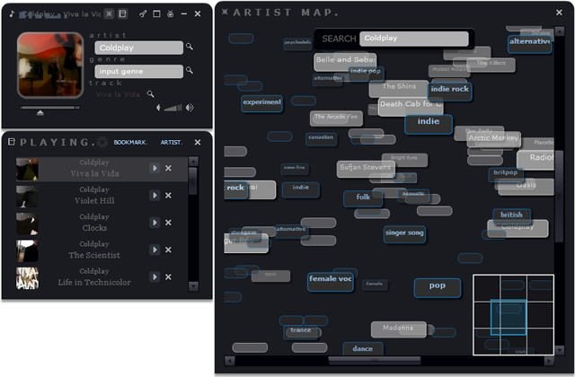Click the seek position triangle marker
The width and height of the screenshot is (575, 377).
[x=40, y=113]
